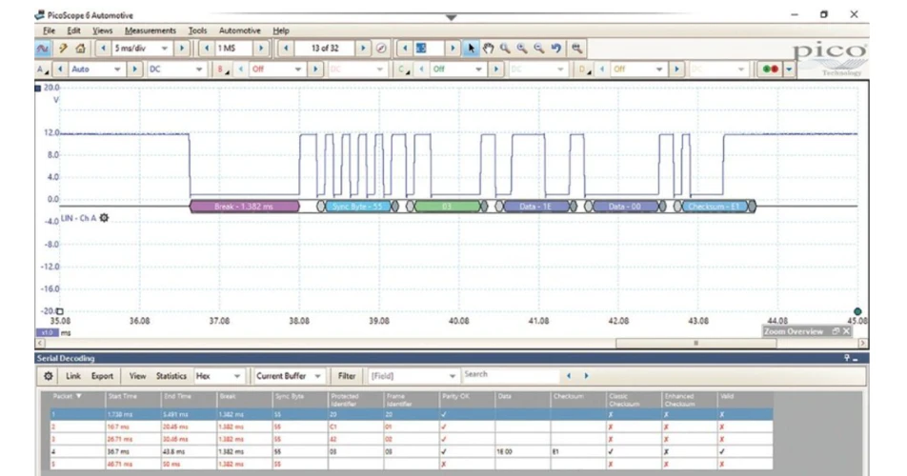
Task: Click the Search input field
Action: point(512,375)
